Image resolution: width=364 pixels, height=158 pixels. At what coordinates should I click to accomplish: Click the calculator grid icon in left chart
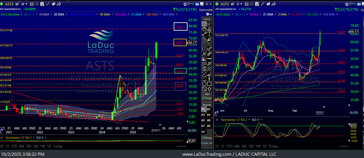click(x=42, y=4)
